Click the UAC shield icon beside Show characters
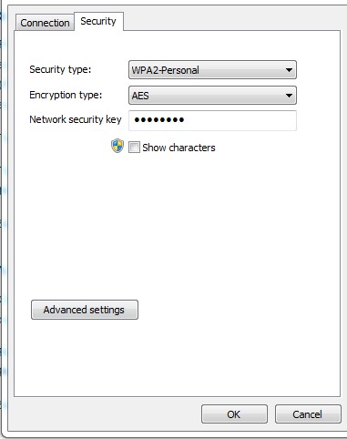Viewport: 347px width, 439px height. click(x=117, y=146)
